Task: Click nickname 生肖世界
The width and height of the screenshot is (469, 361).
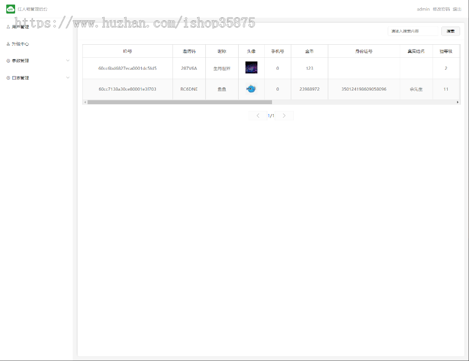Action: coord(222,68)
